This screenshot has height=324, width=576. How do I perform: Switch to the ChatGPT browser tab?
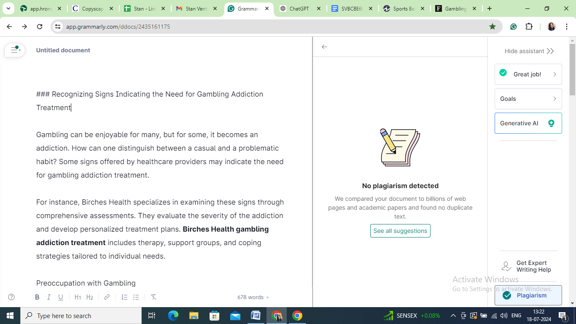click(300, 8)
